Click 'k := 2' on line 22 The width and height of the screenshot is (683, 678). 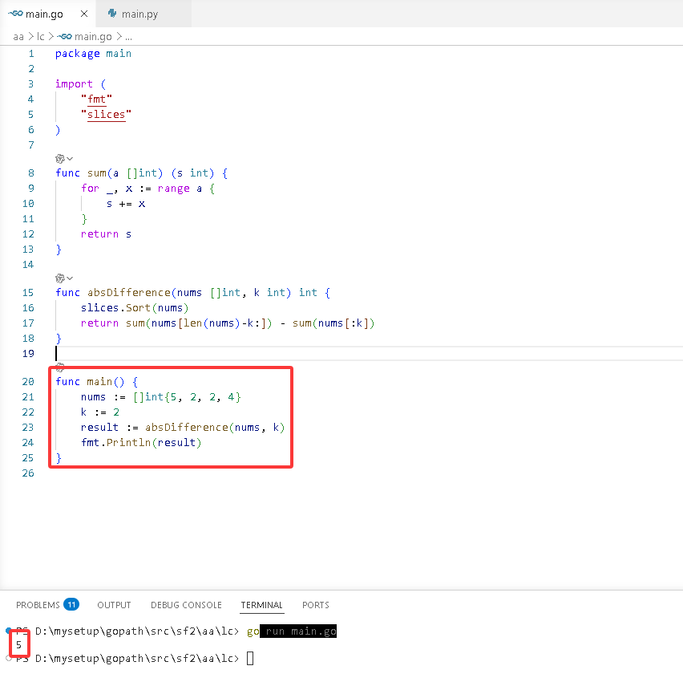coord(99,412)
